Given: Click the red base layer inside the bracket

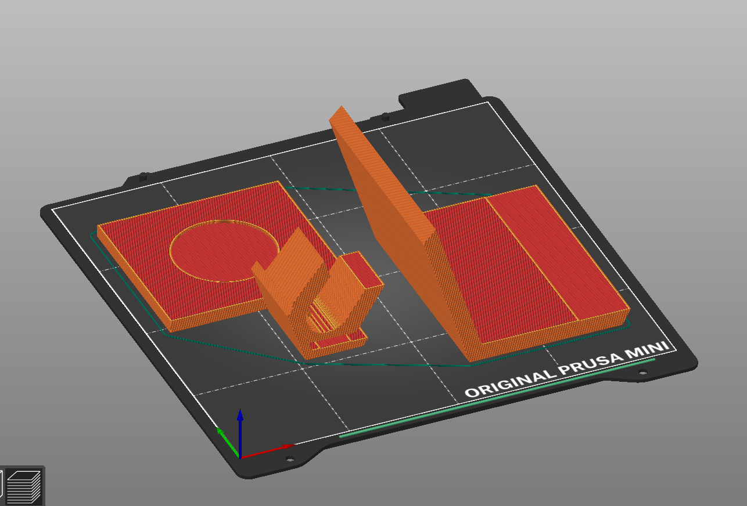Looking at the screenshot, I should pyautogui.click(x=336, y=342).
